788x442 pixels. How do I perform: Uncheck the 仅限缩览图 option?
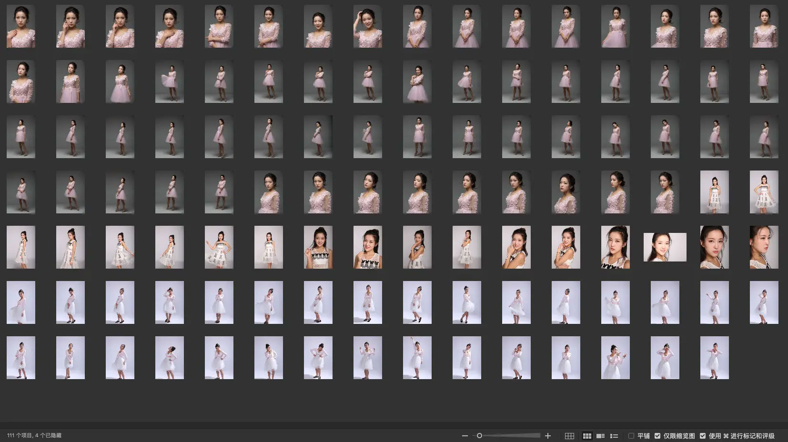coord(657,436)
